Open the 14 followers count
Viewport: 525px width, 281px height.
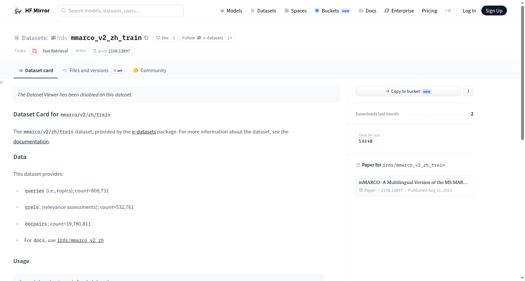click(230, 38)
